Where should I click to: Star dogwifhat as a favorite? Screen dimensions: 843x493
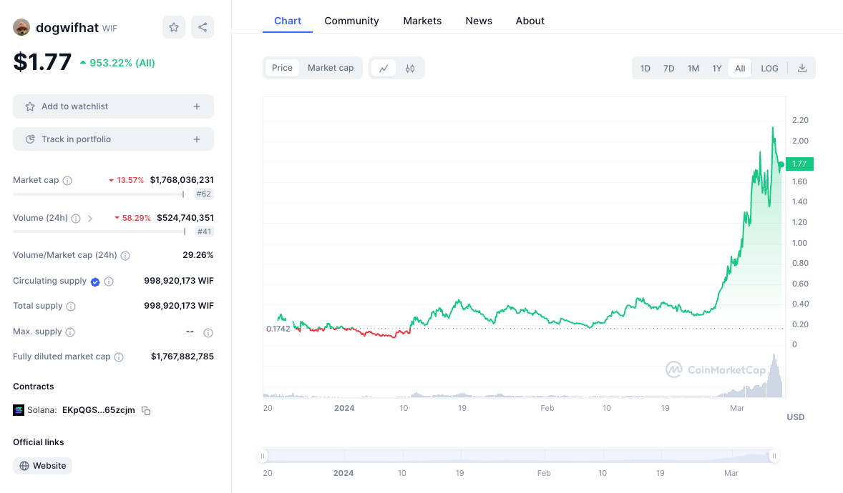[174, 27]
